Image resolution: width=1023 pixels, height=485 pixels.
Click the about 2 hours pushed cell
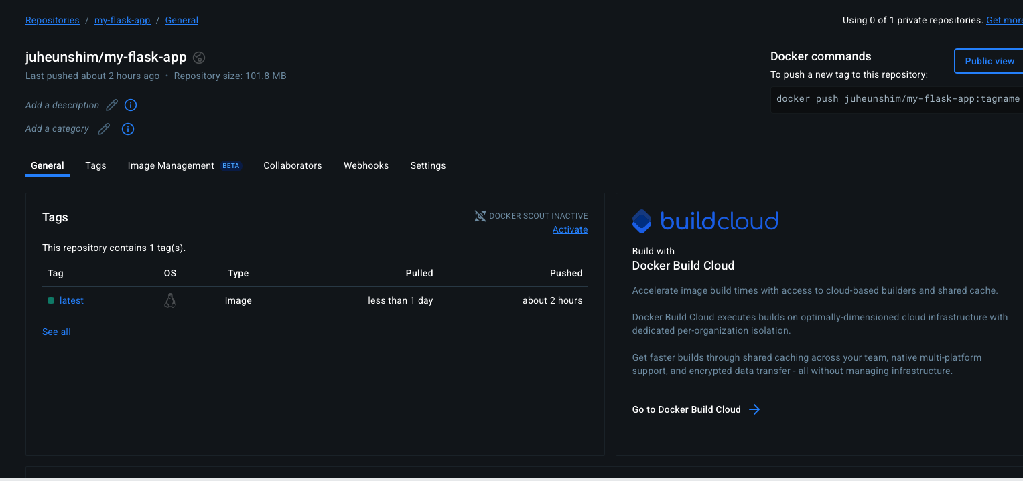[x=553, y=300]
